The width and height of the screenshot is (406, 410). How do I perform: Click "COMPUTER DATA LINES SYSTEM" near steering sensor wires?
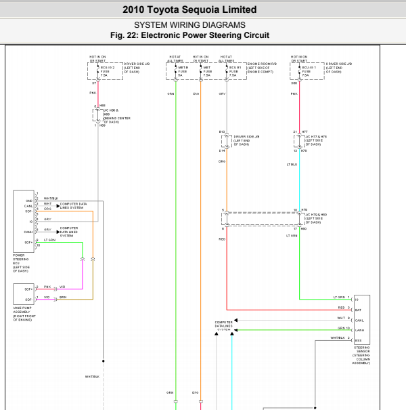coord(223,326)
